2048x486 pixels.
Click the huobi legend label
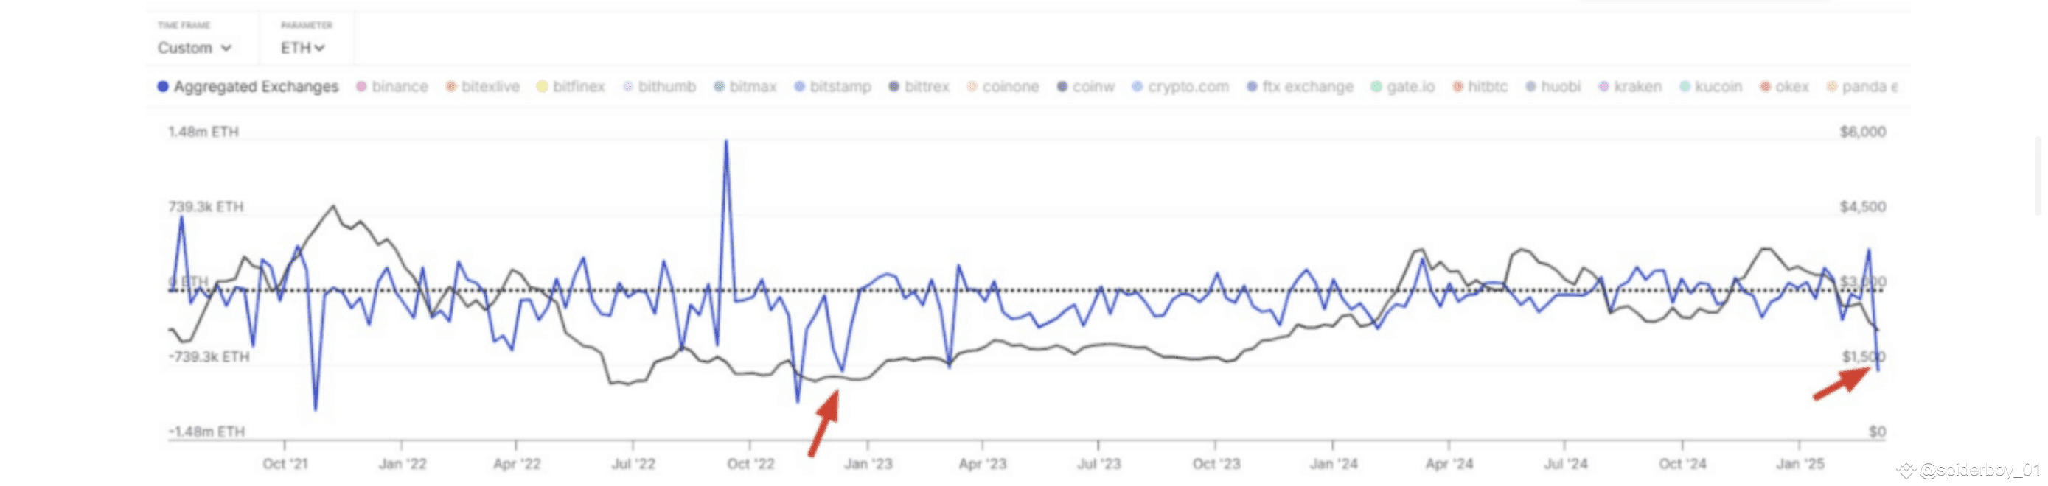coord(1561,87)
